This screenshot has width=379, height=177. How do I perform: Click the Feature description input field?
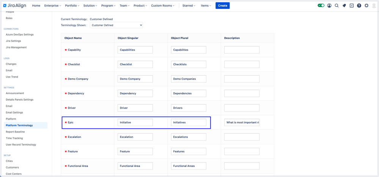tap(242, 152)
